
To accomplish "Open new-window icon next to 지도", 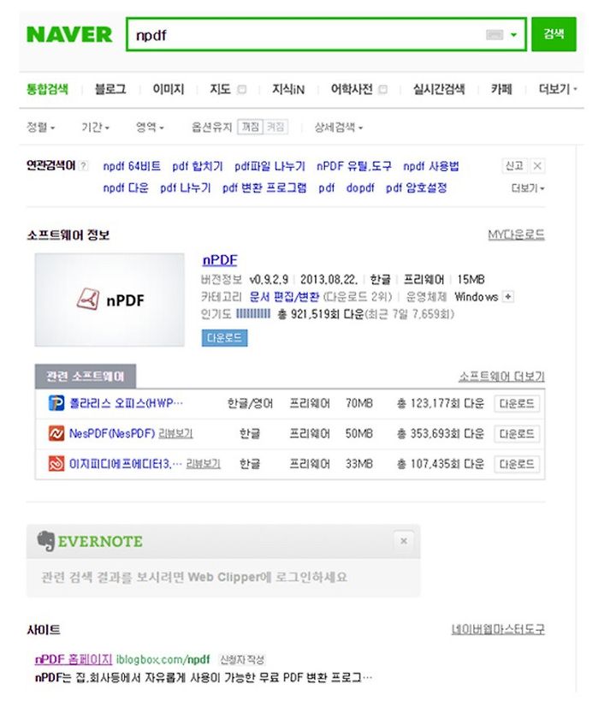I will point(242,89).
